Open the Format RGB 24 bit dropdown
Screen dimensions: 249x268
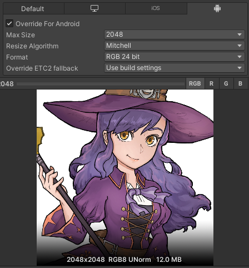pyautogui.click(x=175, y=57)
